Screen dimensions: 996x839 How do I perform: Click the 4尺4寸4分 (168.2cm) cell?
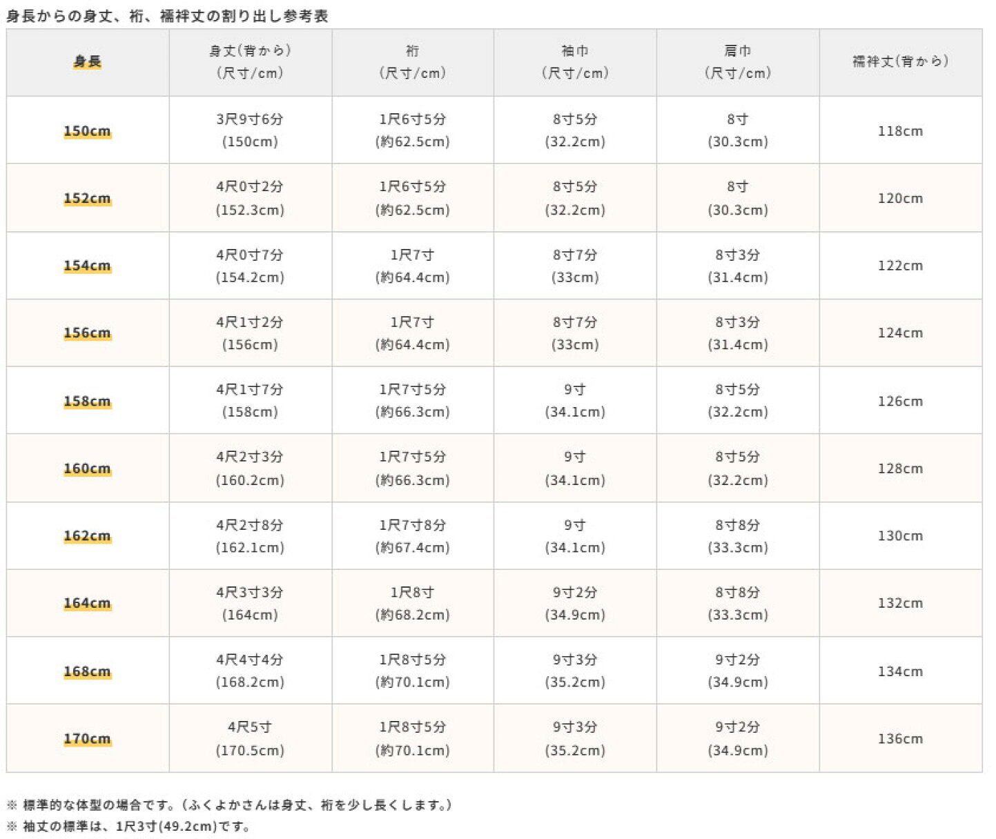click(251, 671)
